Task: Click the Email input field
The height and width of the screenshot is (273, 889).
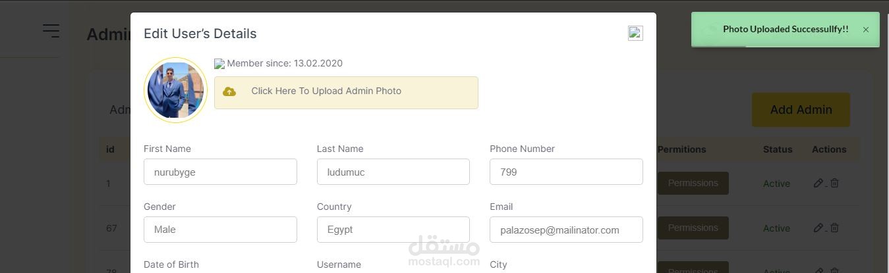Action: click(566, 230)
